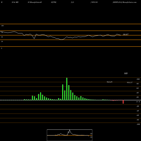Click the upper -14 label in mini chart
This screenshot has height=141, width=141.
tap(91, 134)
